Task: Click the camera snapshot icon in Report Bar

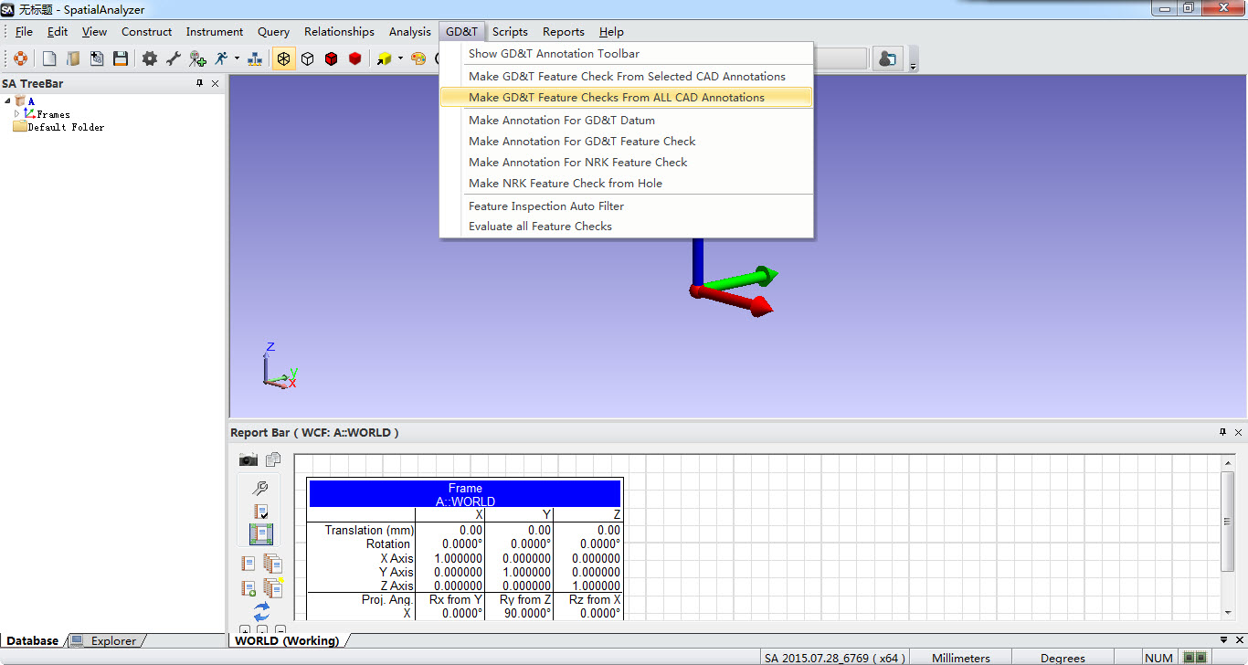Action: click(249, 459)
